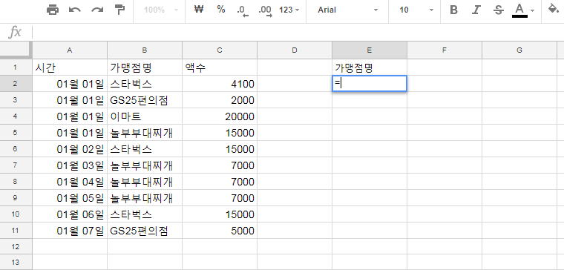
Task: Open the 123 number formats dropdown
Action: 289,10
